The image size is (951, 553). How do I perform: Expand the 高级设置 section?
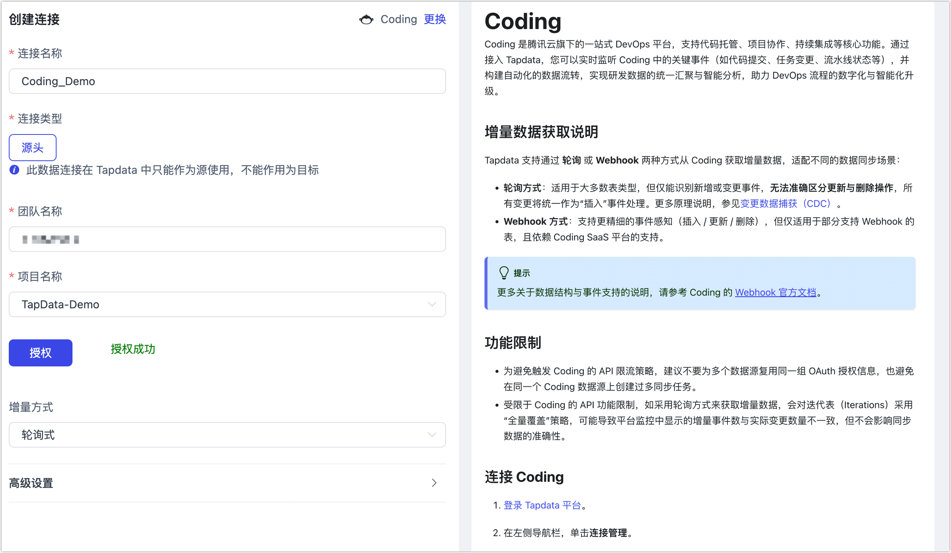click(31, 483)
